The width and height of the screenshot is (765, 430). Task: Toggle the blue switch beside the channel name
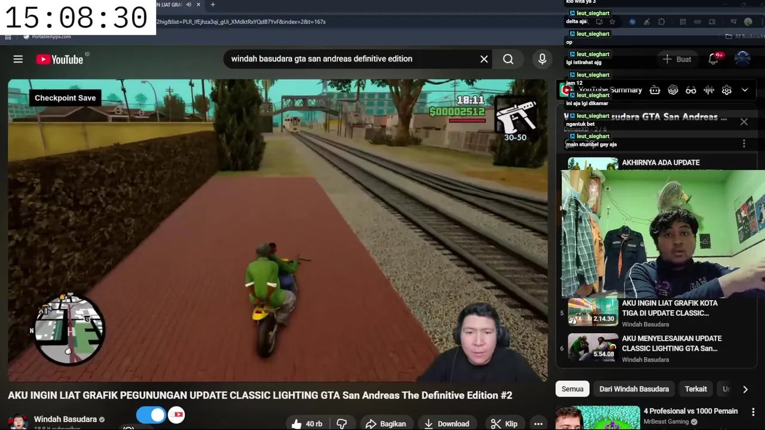(151, 414)
